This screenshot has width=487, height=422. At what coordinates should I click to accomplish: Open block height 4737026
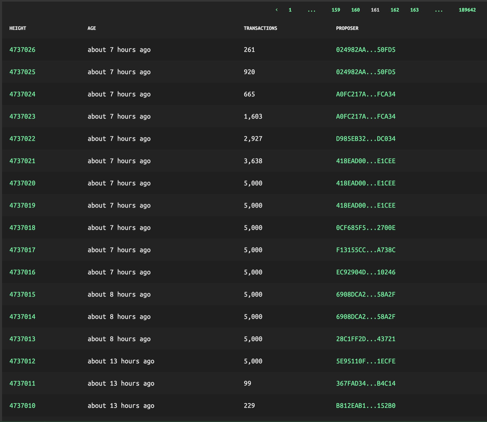coord(22,50)
